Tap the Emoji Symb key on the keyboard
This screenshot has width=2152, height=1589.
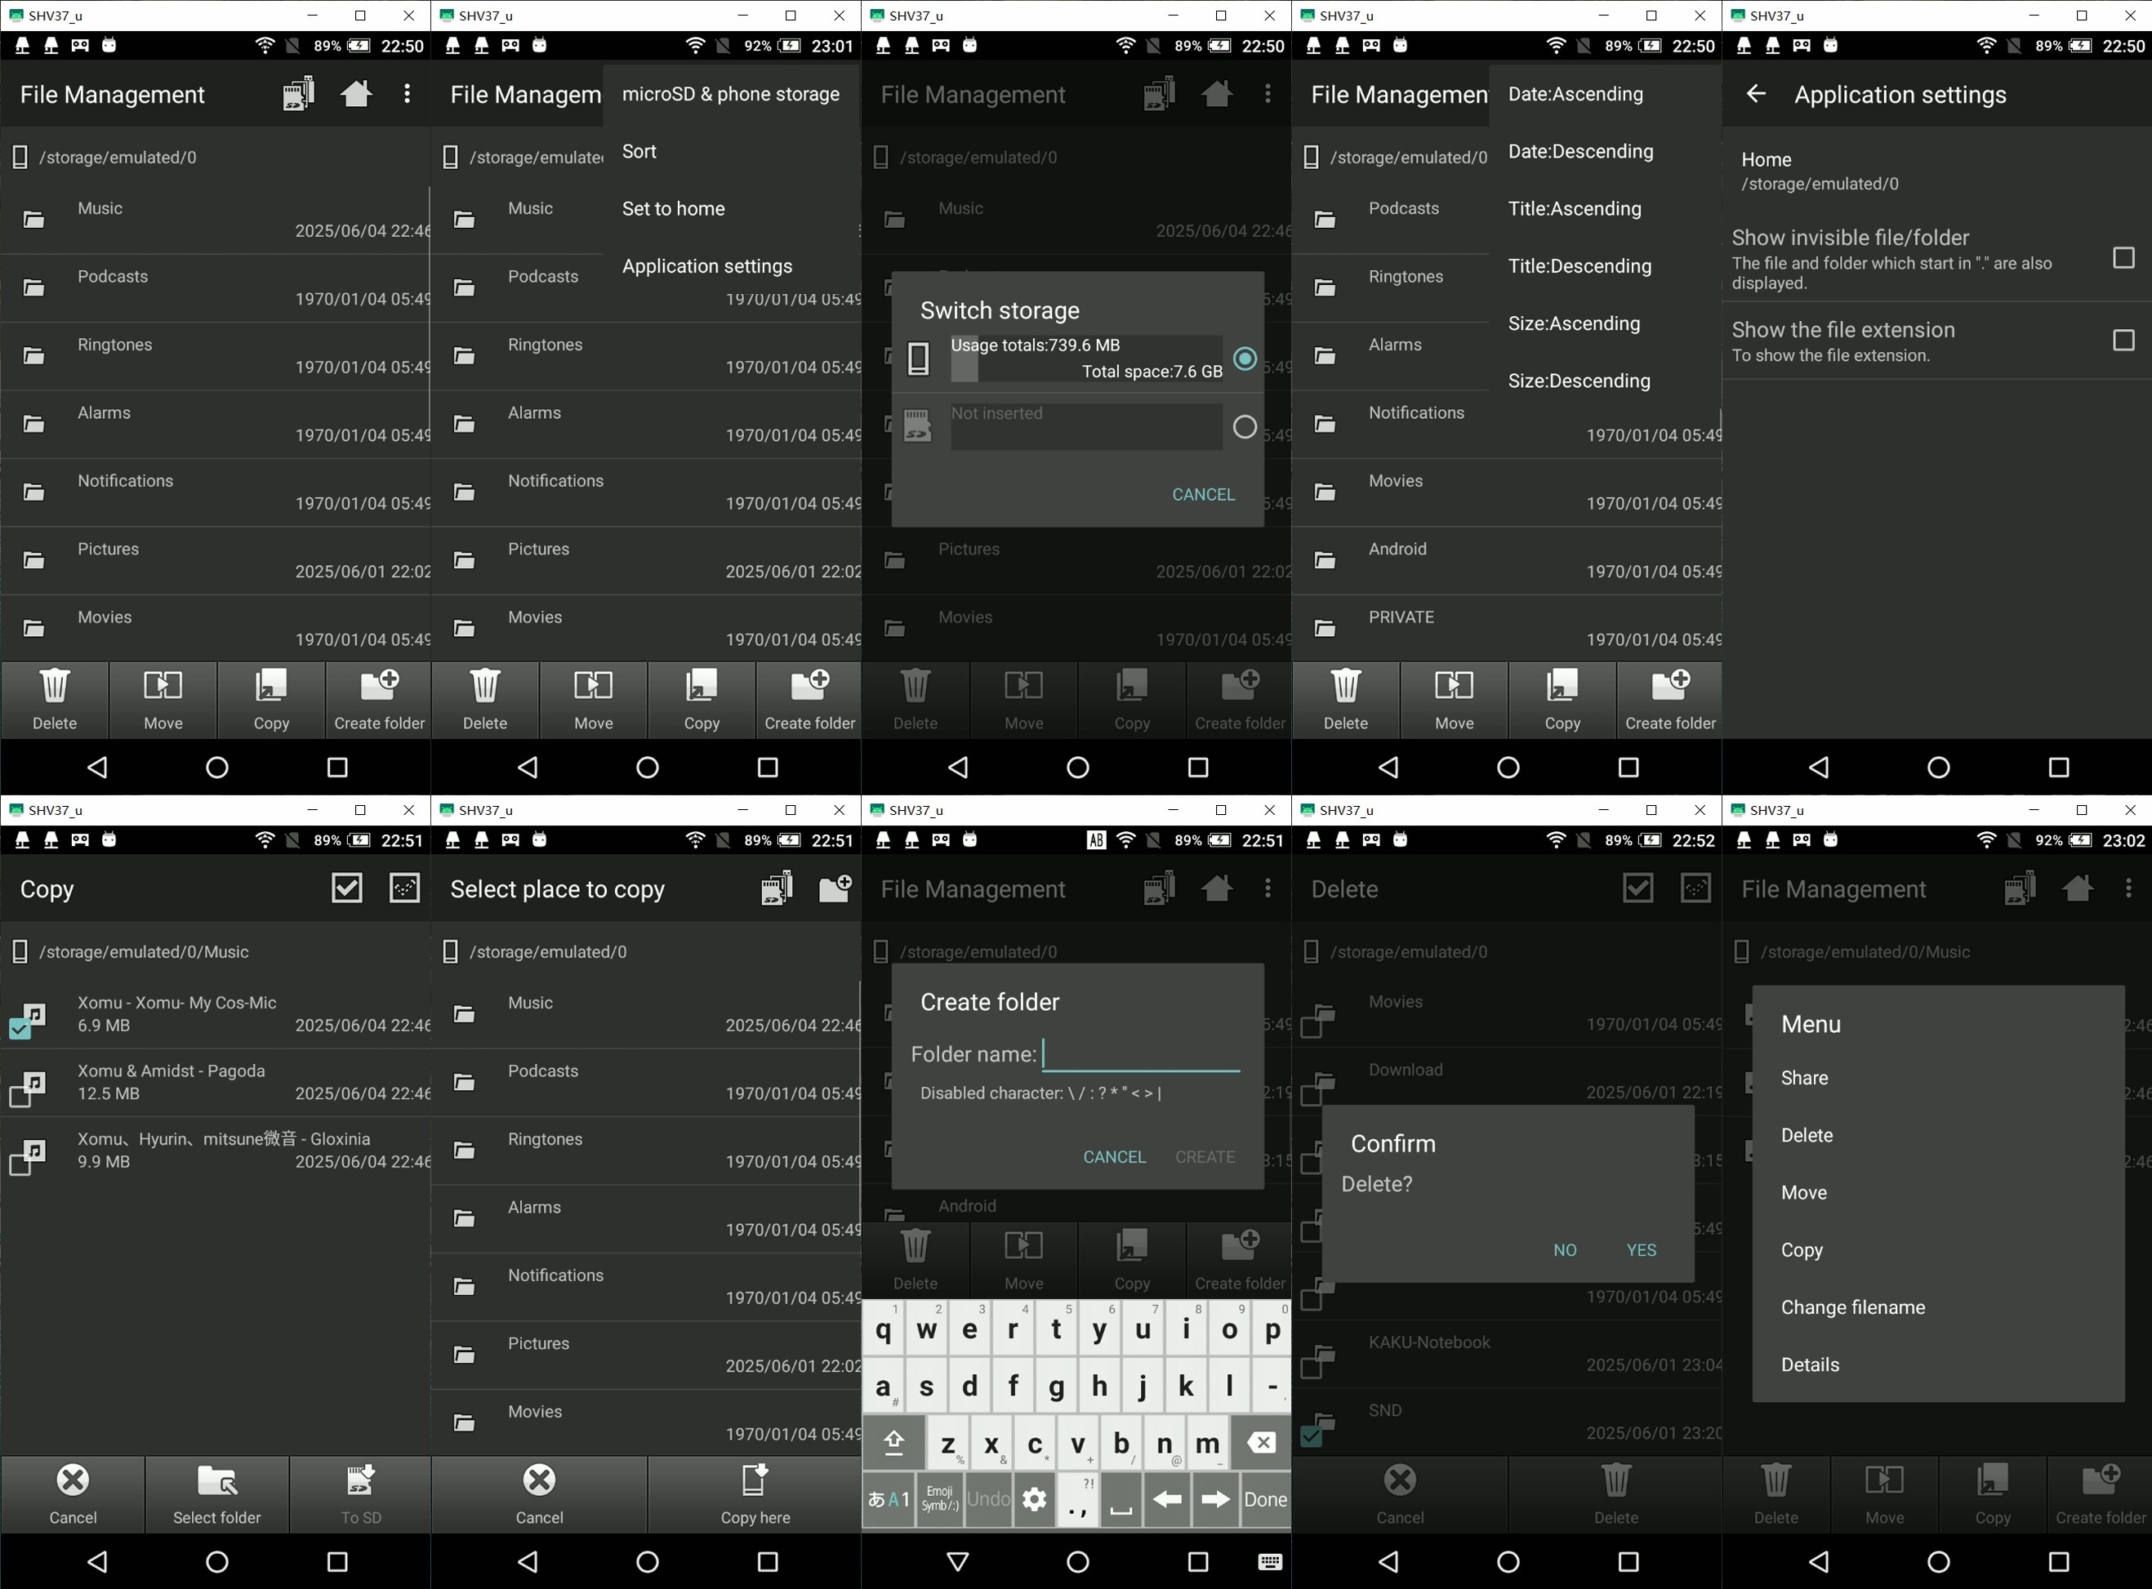click(x=940, y=1498)
